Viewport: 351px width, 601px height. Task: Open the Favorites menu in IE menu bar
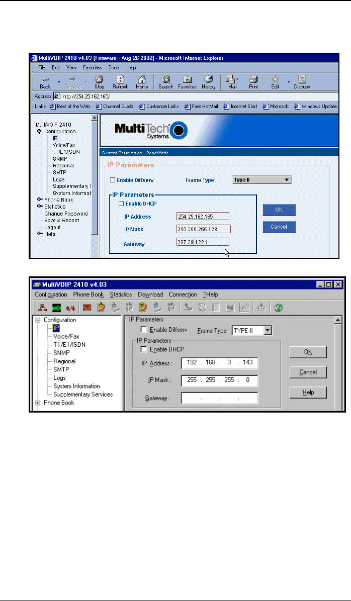92,67
